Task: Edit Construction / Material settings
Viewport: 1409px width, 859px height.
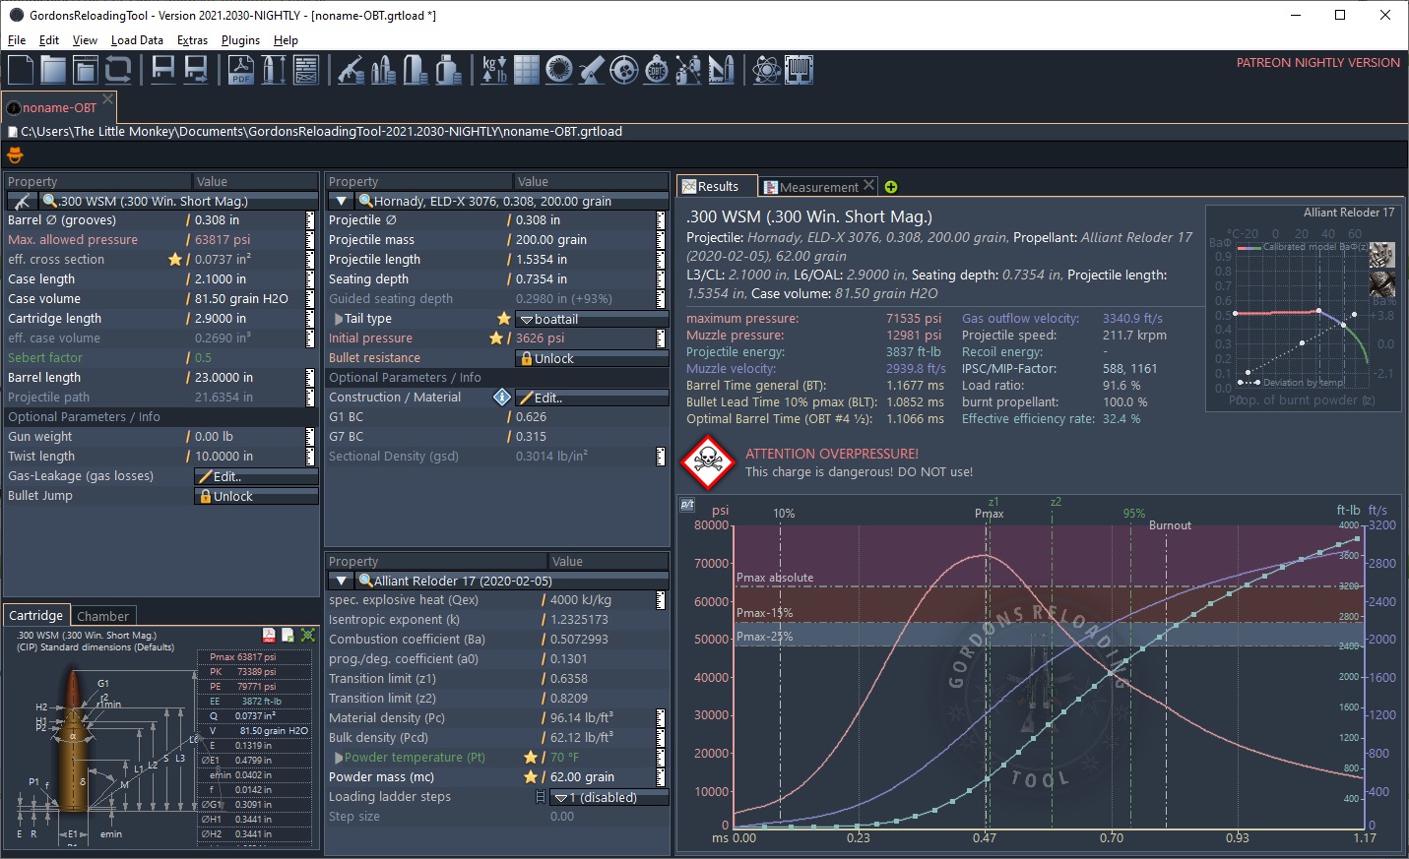Action: coord(593,398)
